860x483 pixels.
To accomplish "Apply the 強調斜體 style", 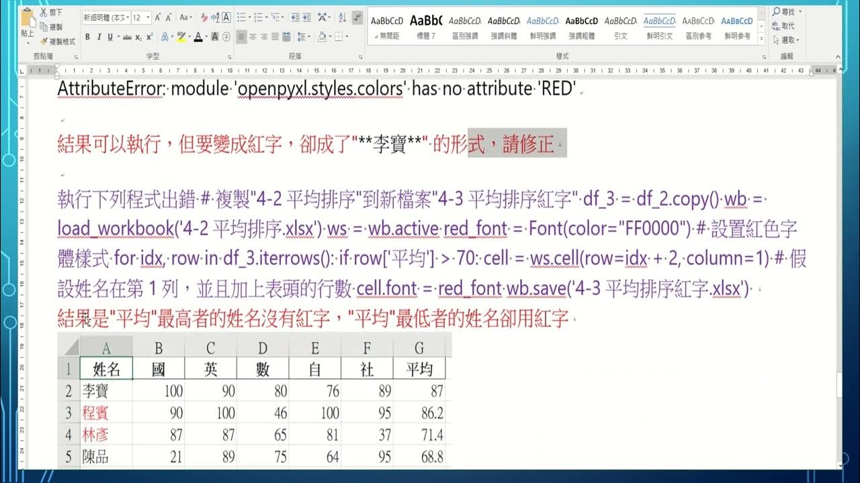I will 504,28.
